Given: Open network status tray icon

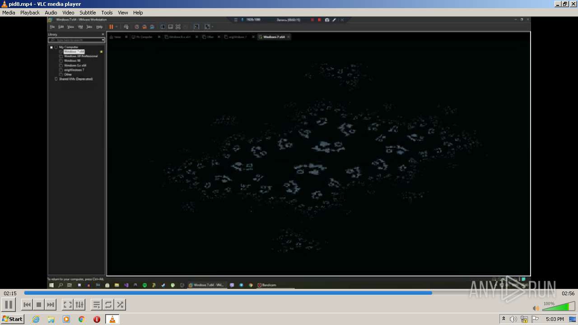Looking at the screenshot, I should [524, 319].
